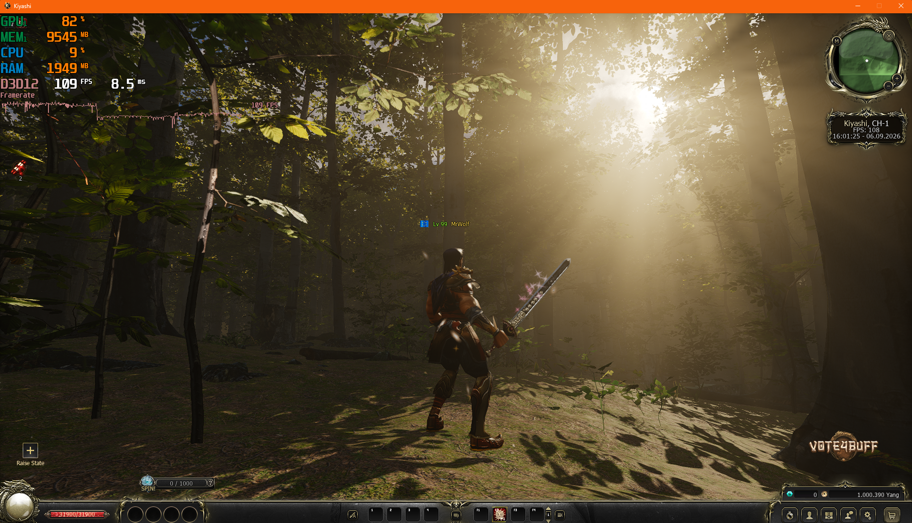Click quick slot F4

tap(537, 514)
